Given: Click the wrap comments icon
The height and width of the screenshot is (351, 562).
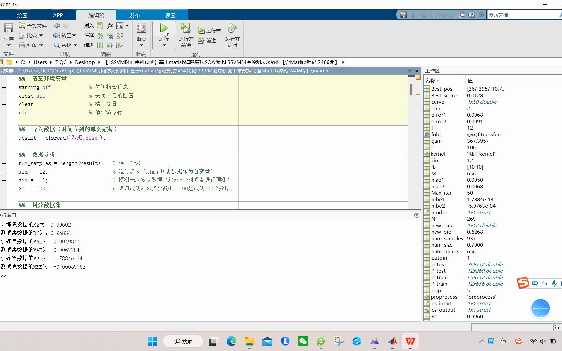Looking at the screenshot, I should click(x=120, y=35).
